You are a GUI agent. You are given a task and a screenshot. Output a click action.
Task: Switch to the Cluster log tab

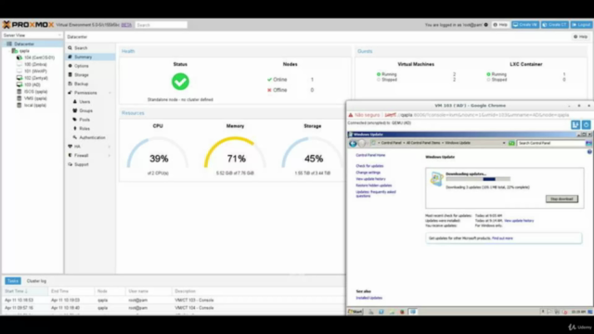[x=36, y=281]
